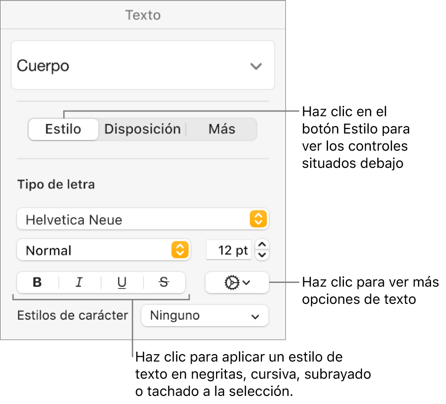The height and width of the screenshot is (404, 446).
Task: Apply strikethrough to selected text
Action: [164, 282]
